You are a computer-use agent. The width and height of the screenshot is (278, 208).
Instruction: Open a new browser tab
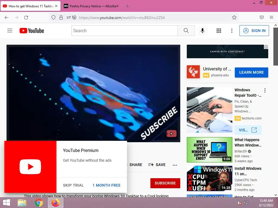127,6
